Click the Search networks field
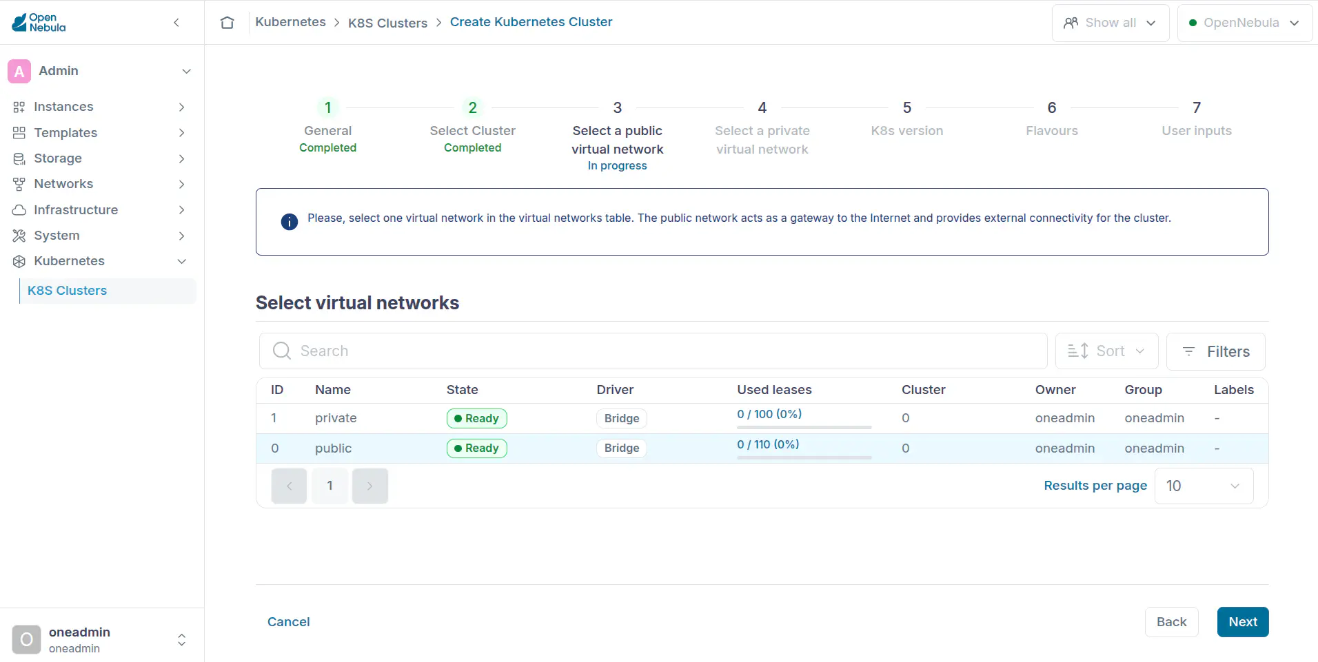The image size is (1318, 662). click(653, 351)
